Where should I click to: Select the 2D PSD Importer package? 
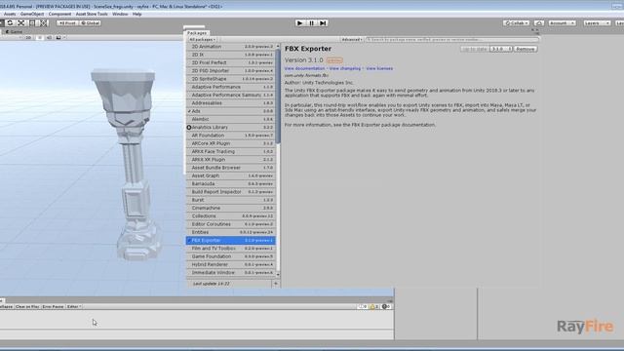point(230,71)
